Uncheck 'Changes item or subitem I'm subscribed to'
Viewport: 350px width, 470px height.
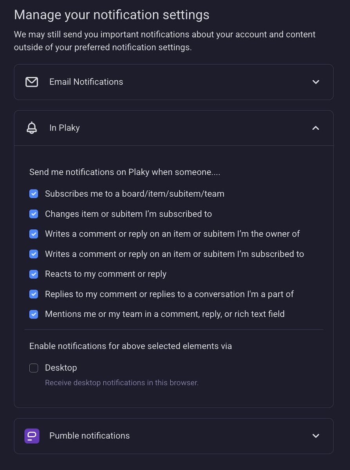34,214
